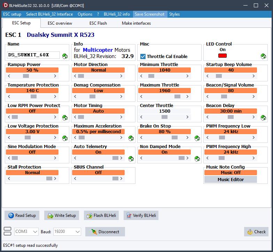The width and height of the screenshot is (273, 252).
Task: Click Demag Compensation left arrow
Action: [x=75, y=97]
